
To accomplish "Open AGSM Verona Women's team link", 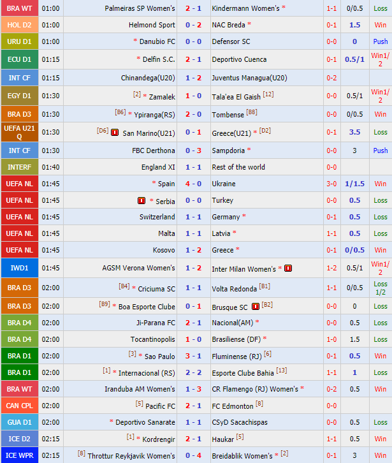I will coord(138,268).
